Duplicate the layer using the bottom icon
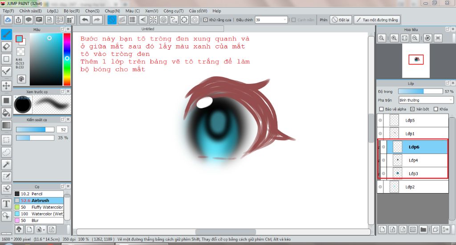This screenshot has width=456, height=245. (x=436, y=229)
